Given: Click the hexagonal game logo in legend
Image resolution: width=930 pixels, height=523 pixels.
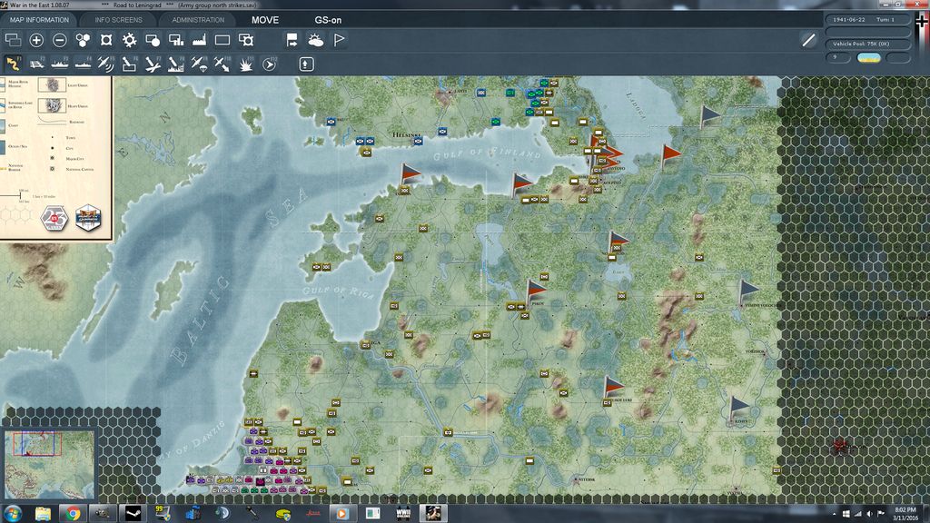Looking at the screenshot, I should [x=88, y=218].
